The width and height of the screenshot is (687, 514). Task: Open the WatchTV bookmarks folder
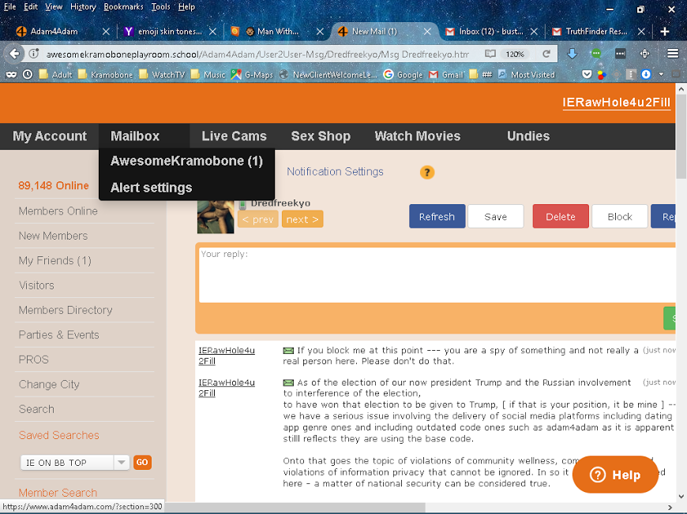[x=162, y=75]
